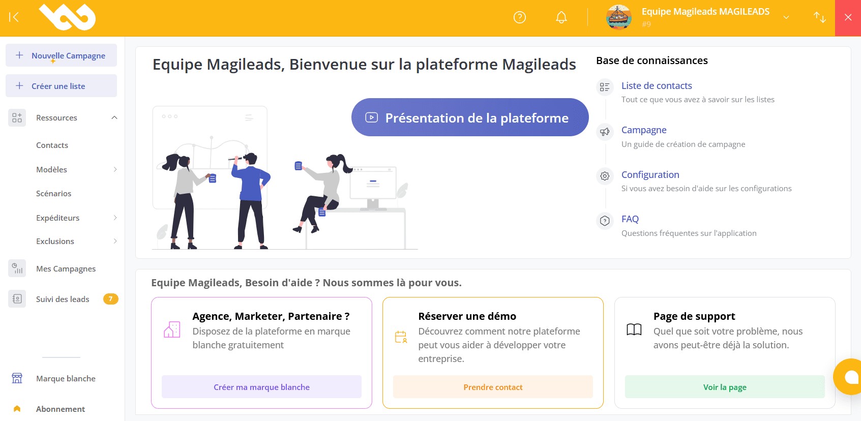Click the Nouvelle Campagne button
Screen dimensions: 861x421
click(x=61, y=55)
